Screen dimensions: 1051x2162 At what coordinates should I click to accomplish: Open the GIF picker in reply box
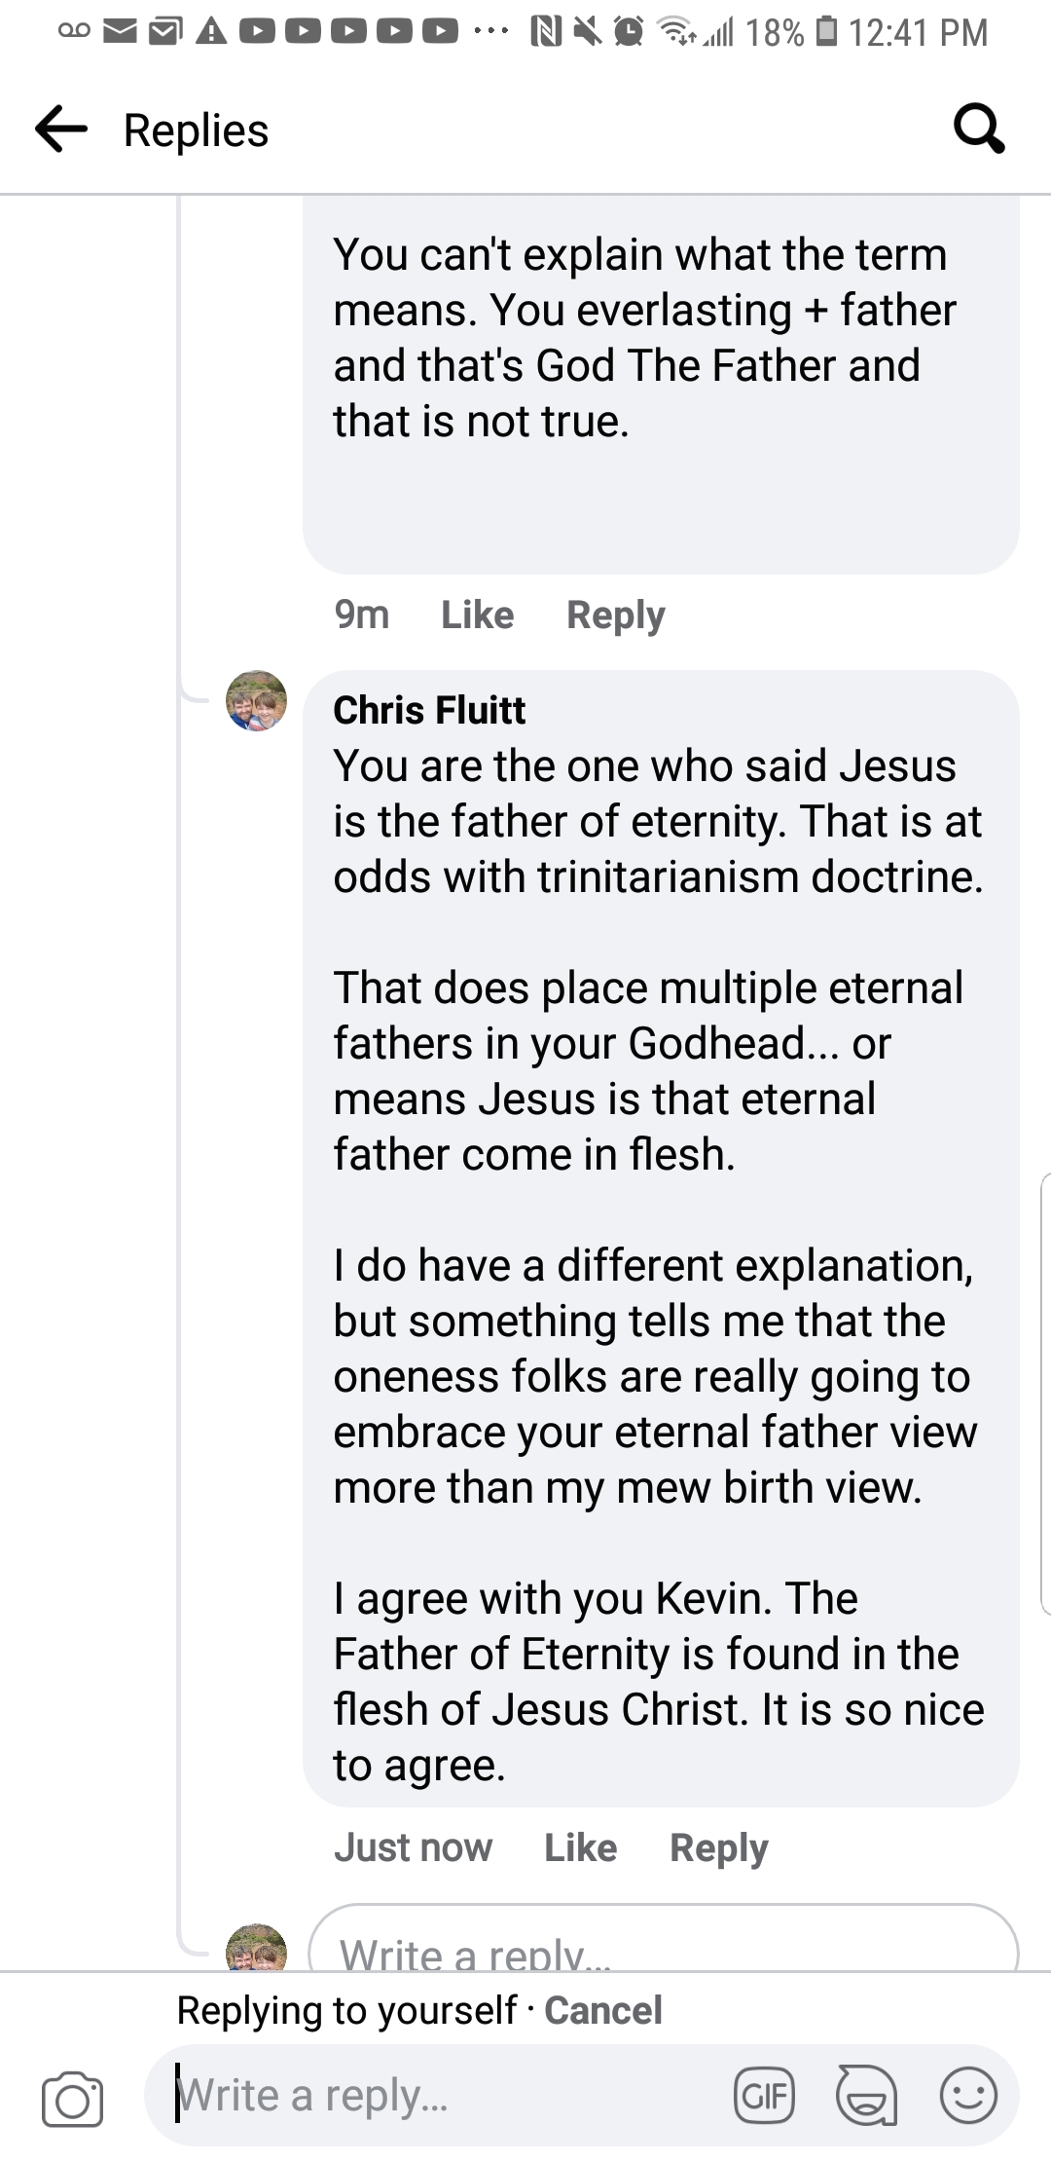(x=764, y=2095)
